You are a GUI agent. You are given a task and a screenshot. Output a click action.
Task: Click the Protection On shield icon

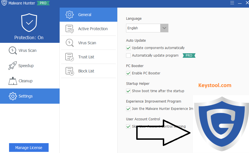coord(29,23)
